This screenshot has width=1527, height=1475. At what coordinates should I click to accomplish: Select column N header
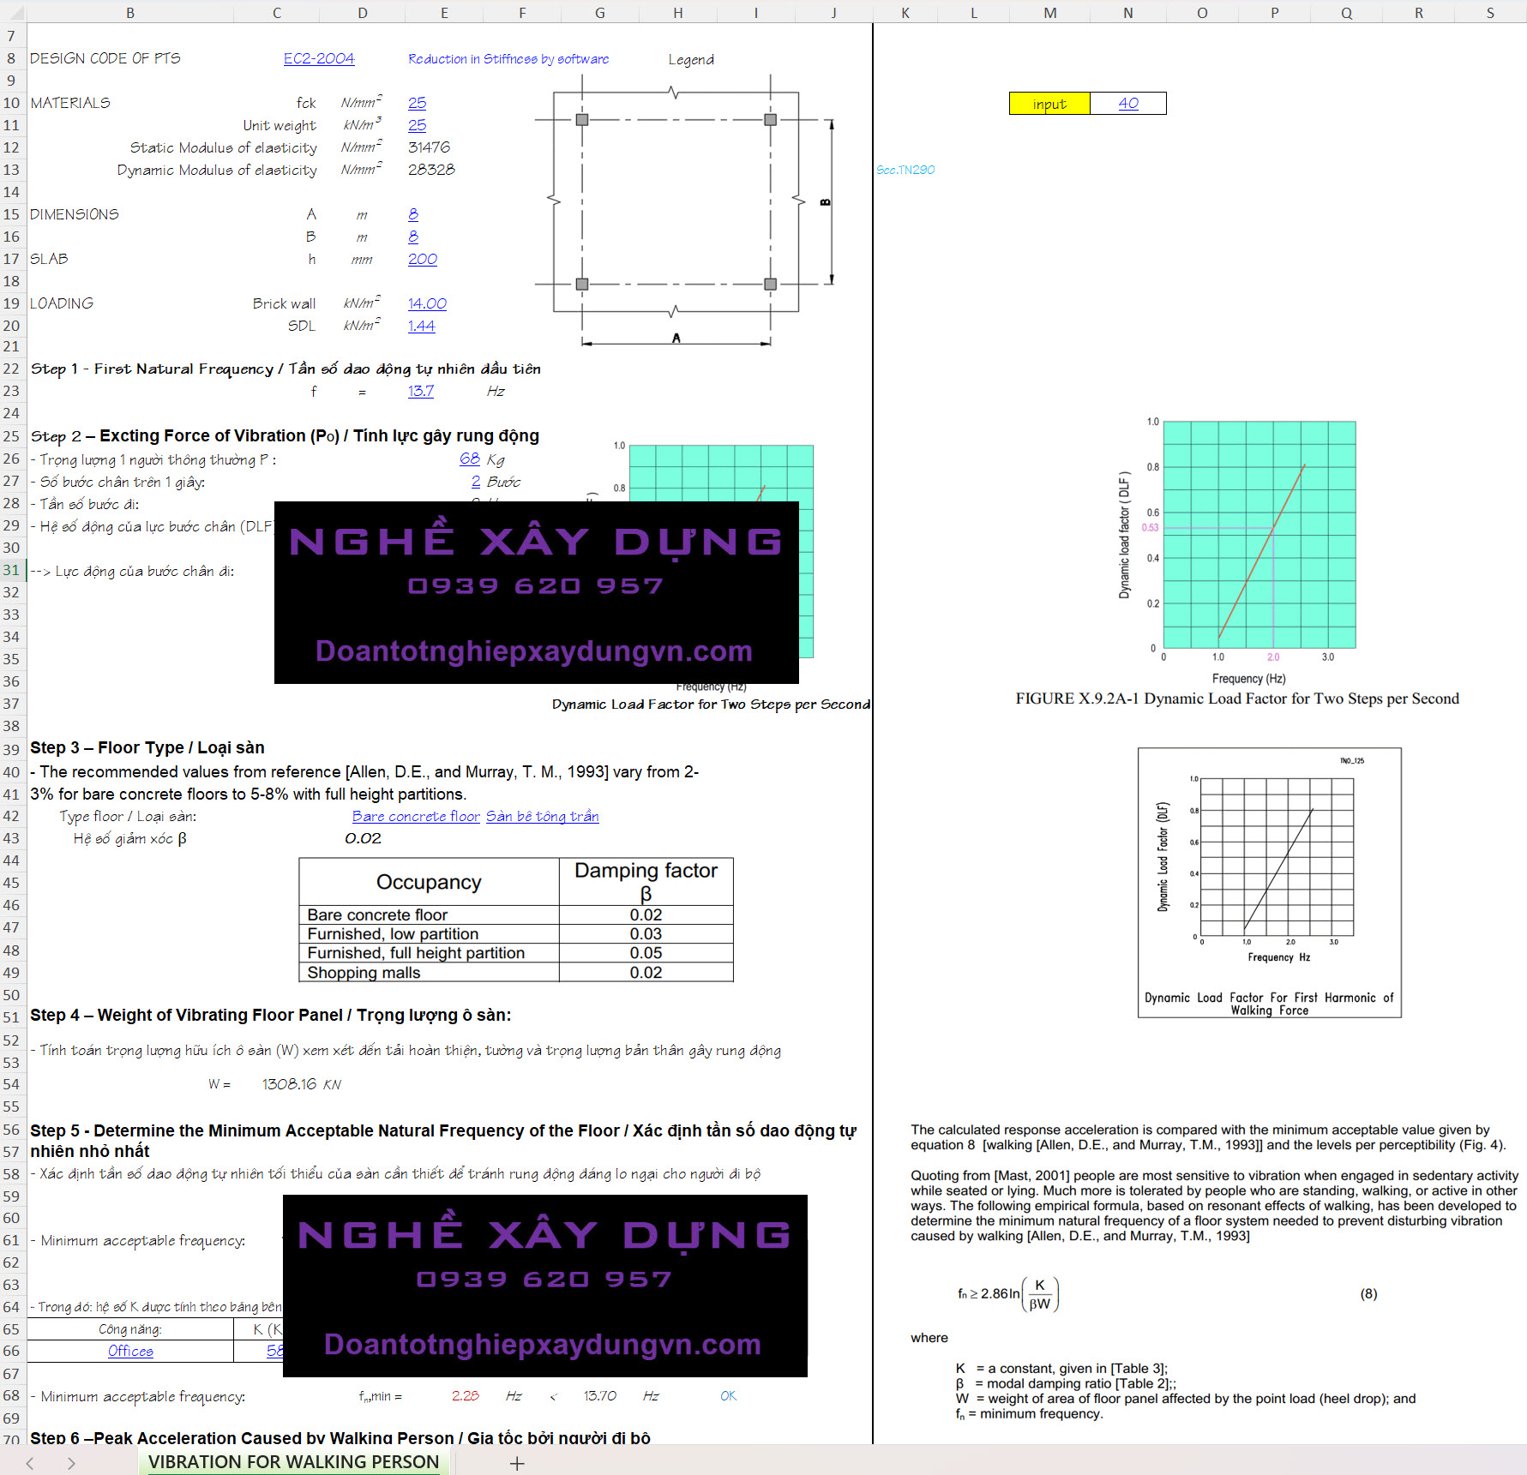(x=1127, y=13)
